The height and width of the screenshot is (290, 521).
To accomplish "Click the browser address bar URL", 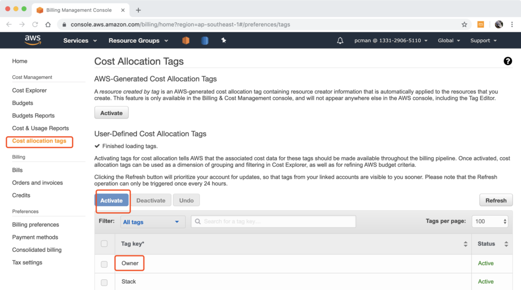I will pos(181,24).
